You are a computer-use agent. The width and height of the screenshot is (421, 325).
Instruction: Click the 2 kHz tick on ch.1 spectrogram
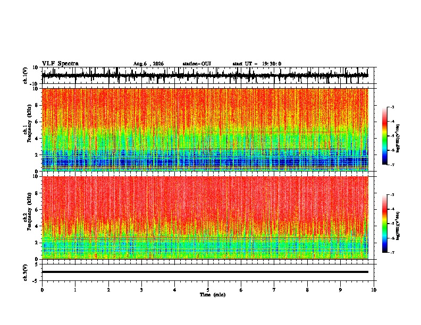[x=37, y=155]
